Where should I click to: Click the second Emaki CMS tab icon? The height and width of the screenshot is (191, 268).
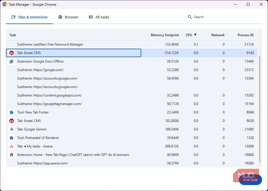pyautogui.click(x=11, y=121)
